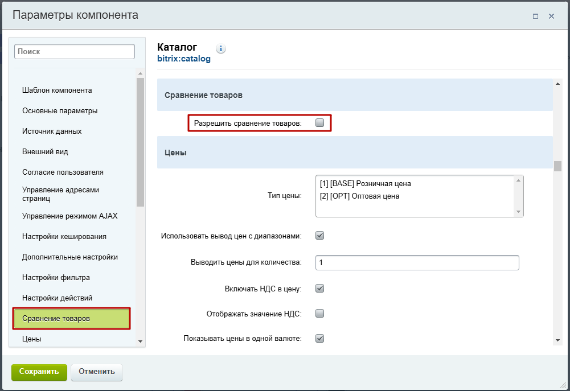Click Выводить цены для количества field

pyautogui.click(x=417, y=263)
